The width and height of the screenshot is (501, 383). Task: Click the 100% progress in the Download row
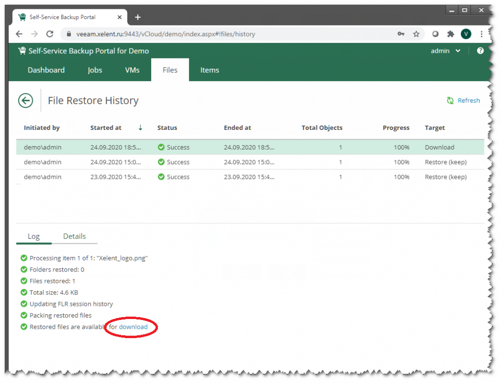point(402,147)
